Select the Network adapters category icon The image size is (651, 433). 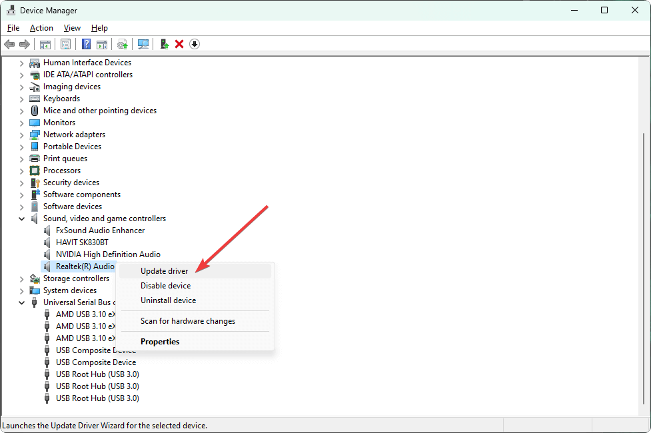(35, 135)
